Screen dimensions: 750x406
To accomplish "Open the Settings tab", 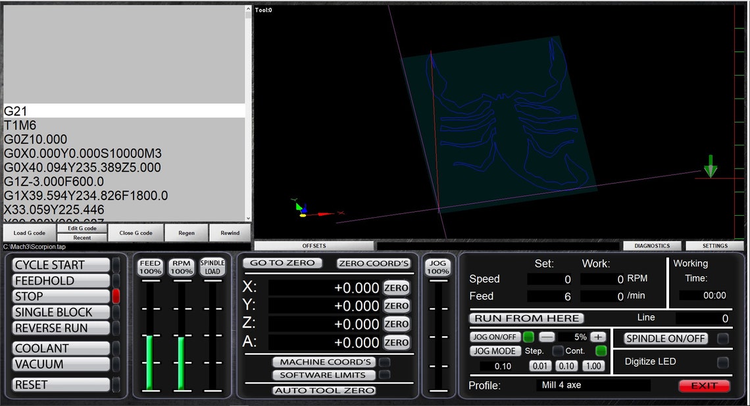I will coord(714,245).
